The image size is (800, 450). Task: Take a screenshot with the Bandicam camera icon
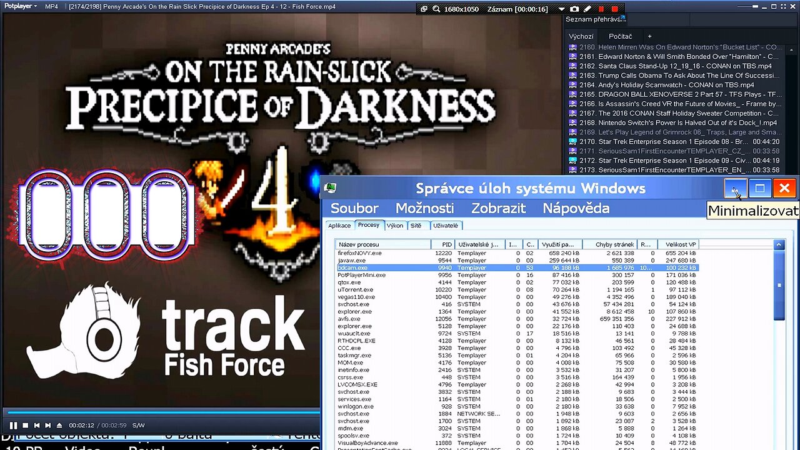[574, 9]
